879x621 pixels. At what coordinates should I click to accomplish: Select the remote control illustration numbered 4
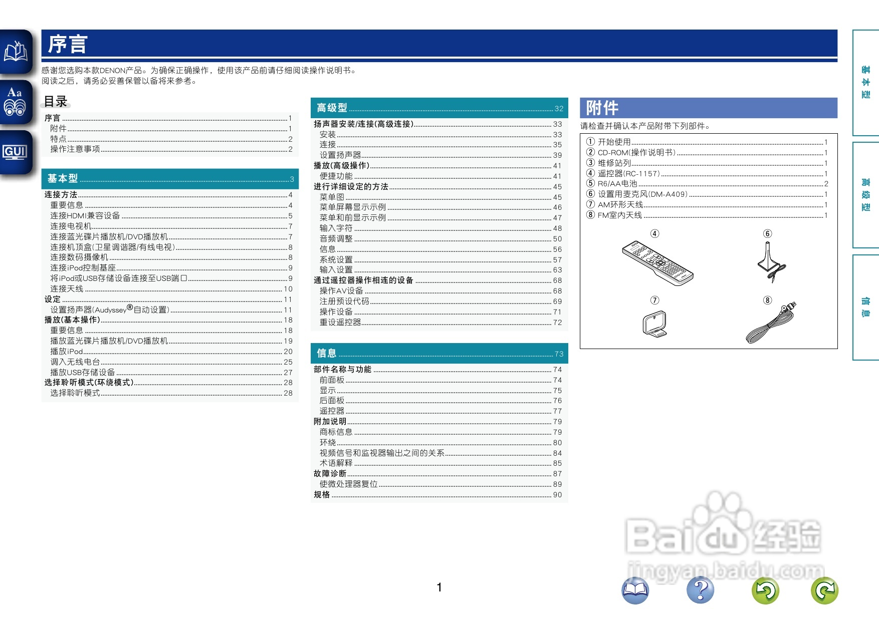click(x=657, y=263)
